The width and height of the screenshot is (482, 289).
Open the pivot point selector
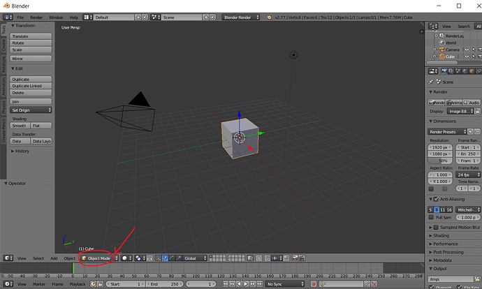click(x=140, y=258)
